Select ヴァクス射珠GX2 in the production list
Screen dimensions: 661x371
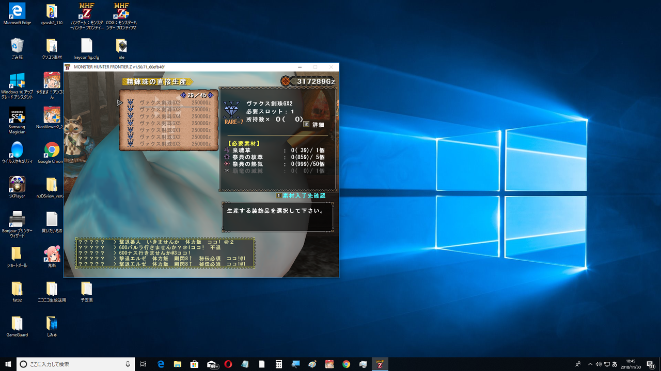pos(169,137)
